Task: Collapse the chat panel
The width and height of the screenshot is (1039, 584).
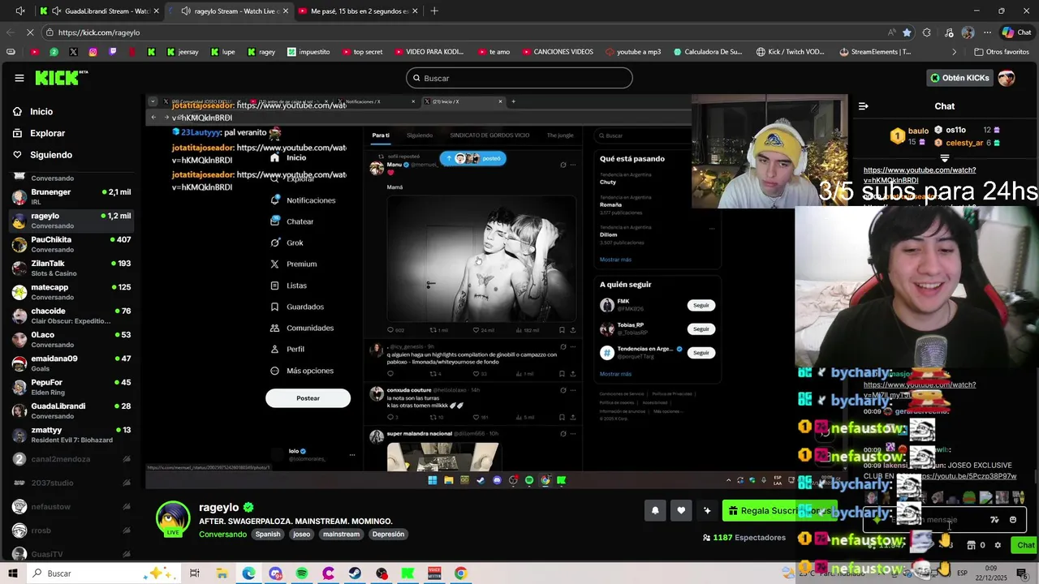Action: pos(863,106)
